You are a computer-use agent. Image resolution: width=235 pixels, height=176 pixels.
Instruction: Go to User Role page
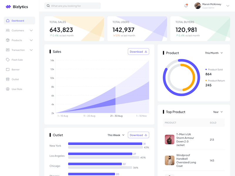pyautogui.click(x=19, y=89)
